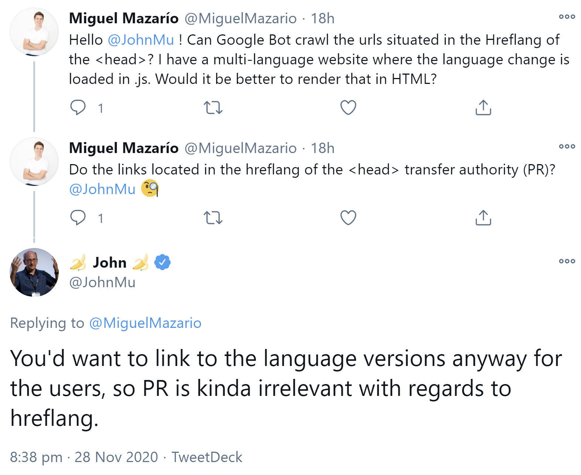Open @MiguelMazario link in Replying to
Screen dimensions: 581x475
coord(145,323)
